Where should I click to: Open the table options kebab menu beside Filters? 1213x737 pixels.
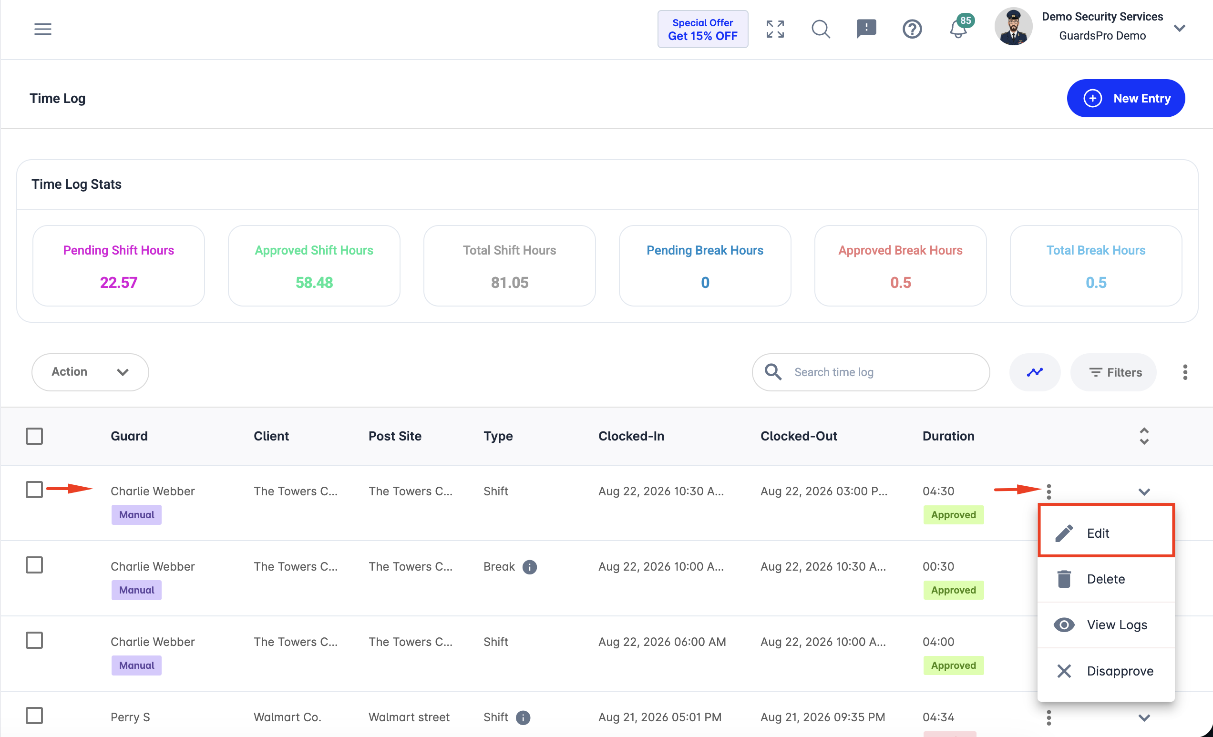(x=1185, y=372)
